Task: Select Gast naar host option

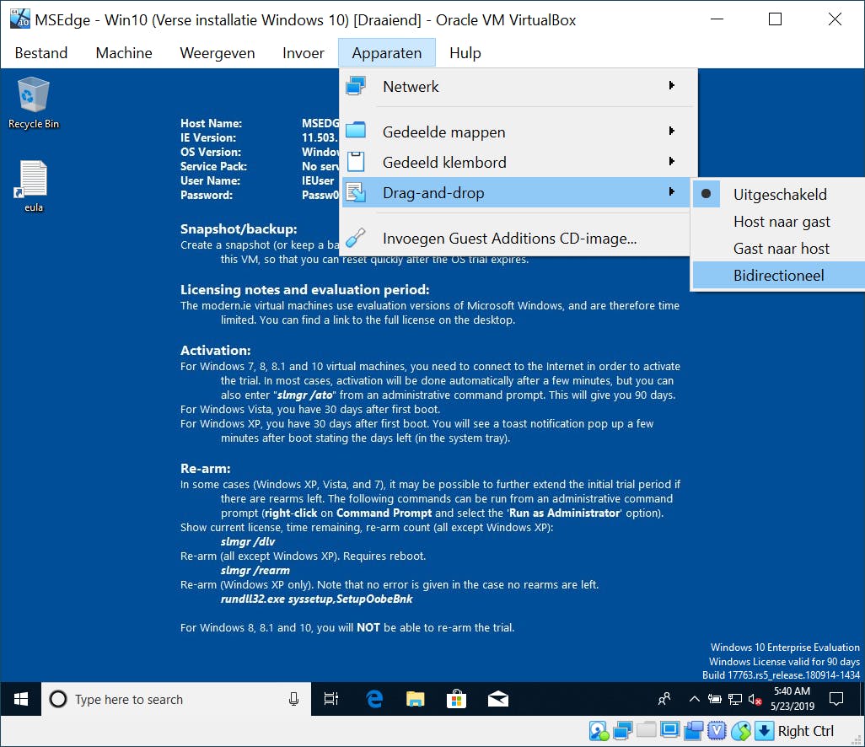Action: click(780, 248)
